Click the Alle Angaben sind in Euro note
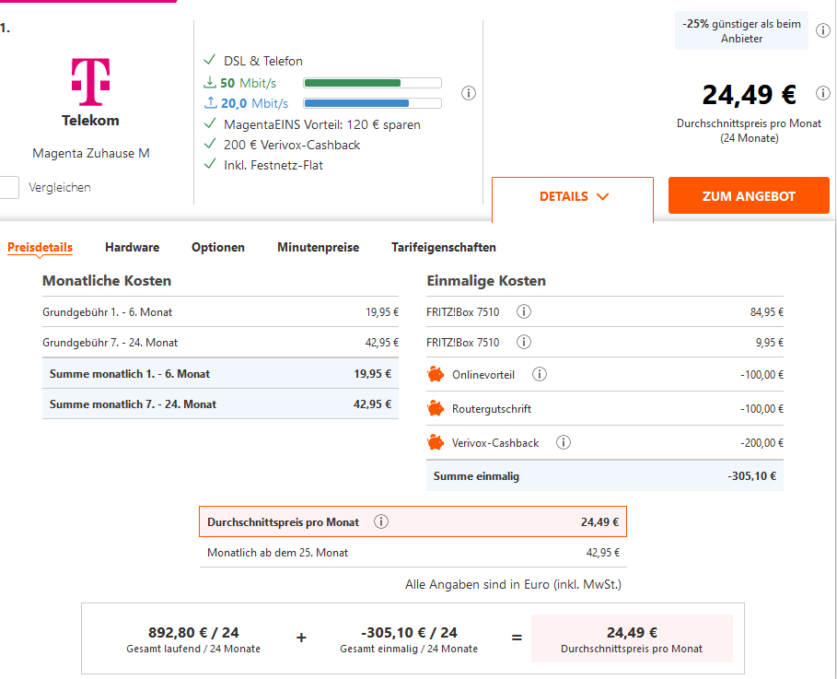 pyautogui.click(x=513, y=584)
